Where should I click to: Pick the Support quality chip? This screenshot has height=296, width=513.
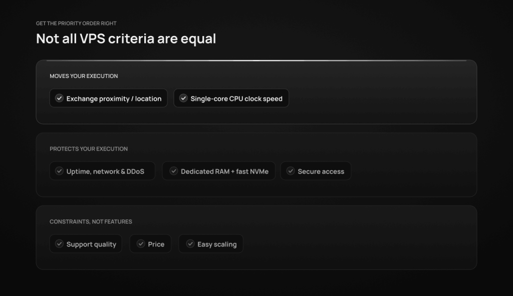[86, 243]
